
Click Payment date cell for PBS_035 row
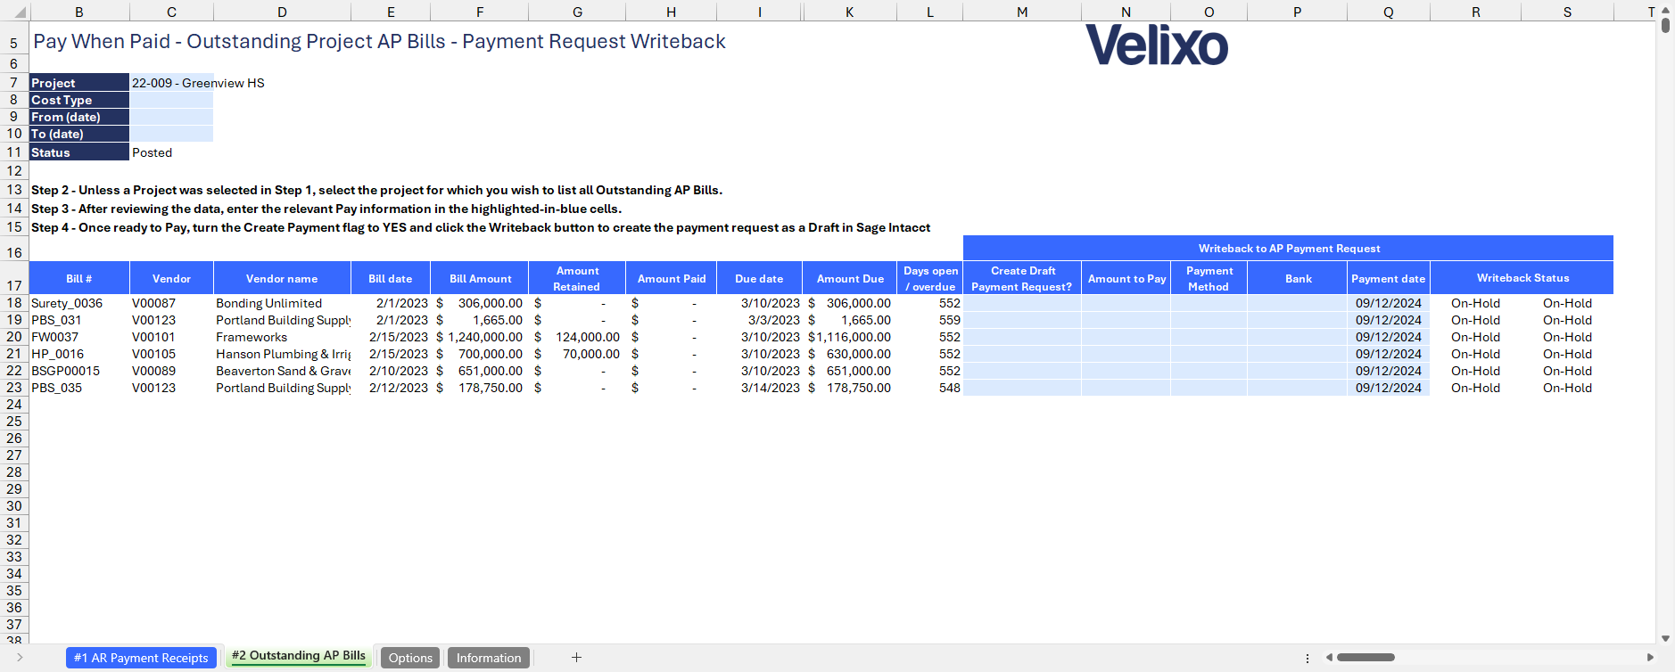coord(1389,388)
